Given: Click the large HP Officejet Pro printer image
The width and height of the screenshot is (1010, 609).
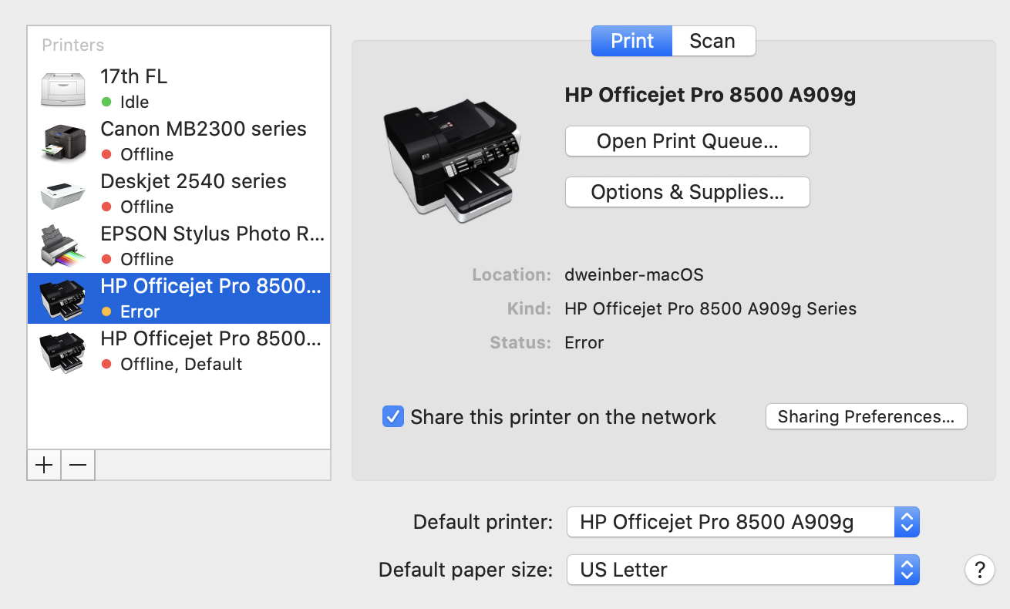Looking at the screenshot, I should (x=452, y=160).
